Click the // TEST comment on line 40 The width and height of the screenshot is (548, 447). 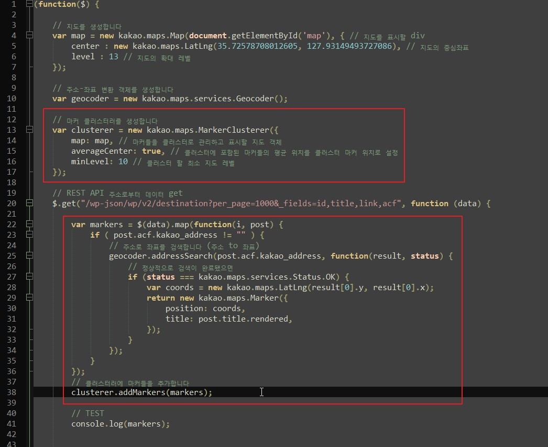[87, 413]
